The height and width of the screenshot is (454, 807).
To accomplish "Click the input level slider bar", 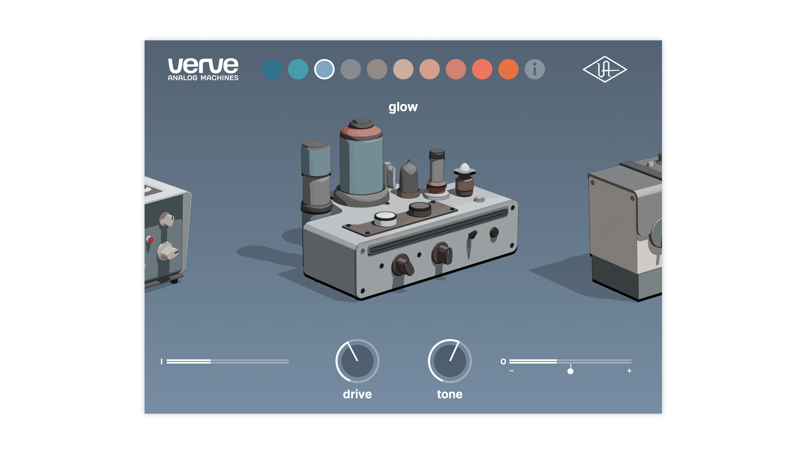I will click(x=227, y=362).
